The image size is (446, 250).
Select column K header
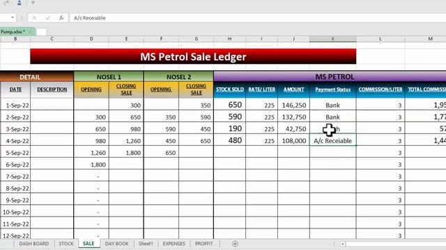[333, 39]
